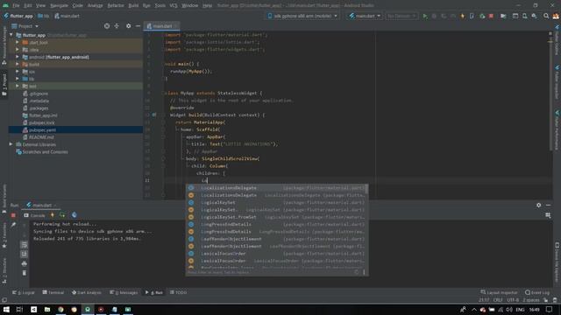Viewport: 561px width, 315px height.
Task: Open device selector sdk gphone dropdown
Action: pos(302,16)
